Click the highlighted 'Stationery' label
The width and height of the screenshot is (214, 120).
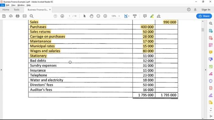click(38, 56)
